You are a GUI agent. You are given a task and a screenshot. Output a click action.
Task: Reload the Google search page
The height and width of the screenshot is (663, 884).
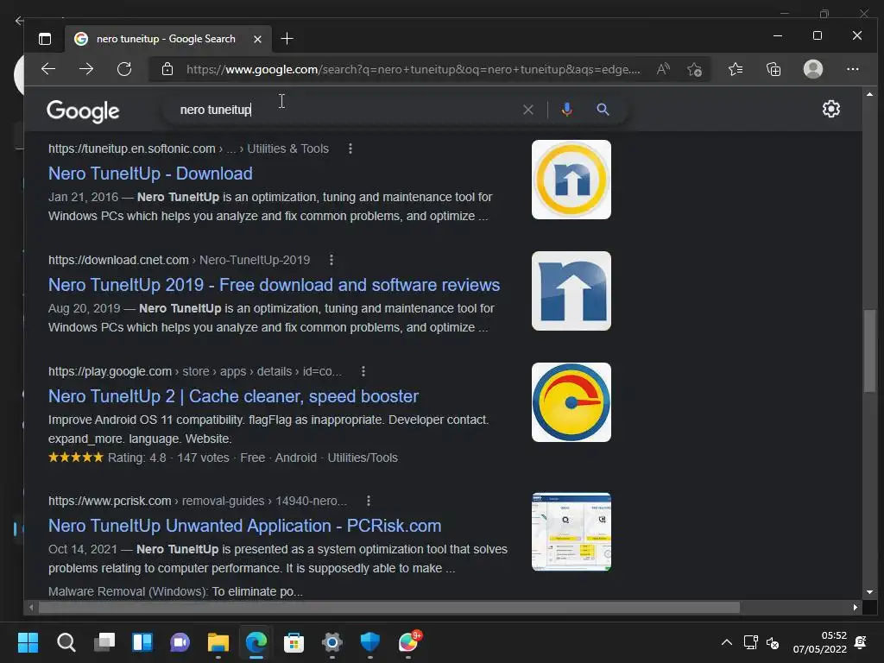point(124,69)
